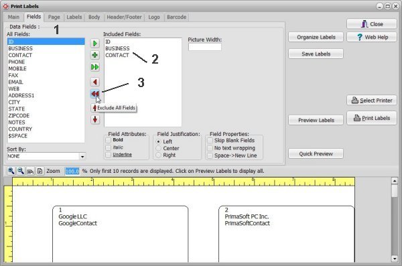Select BUSINESS in All Fields list
This screenshot has width=402, height=266.
point(46,48)
